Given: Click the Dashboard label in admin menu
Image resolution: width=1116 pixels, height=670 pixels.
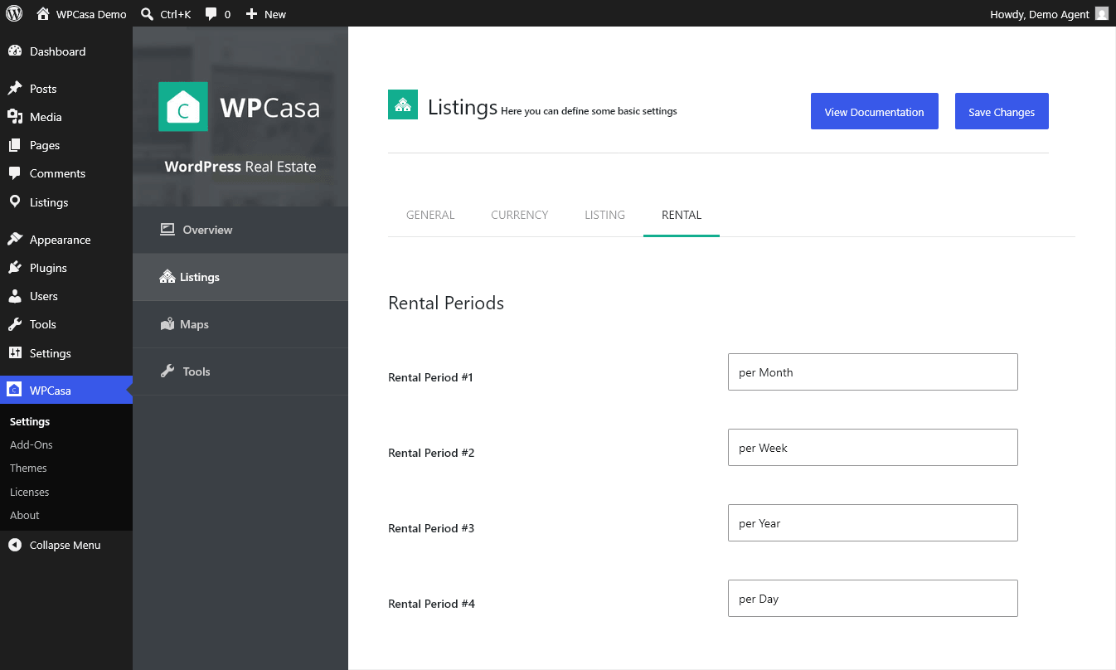Looking at the screenshot, I should (58, 51).
